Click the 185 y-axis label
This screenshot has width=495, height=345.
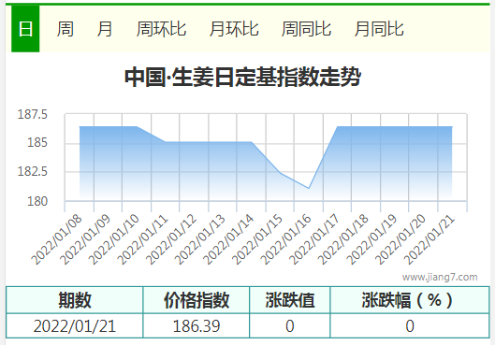[x=37, y=142]
